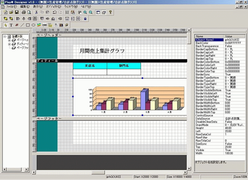248x180 pixels.
Task: Open the ファイル(F) menu
Action: [x=11, y=6]
